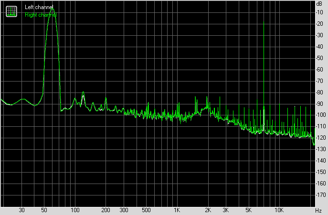Click the Hz unit label at bottom right
Screen dimensions: 328x215
point(318,210)
